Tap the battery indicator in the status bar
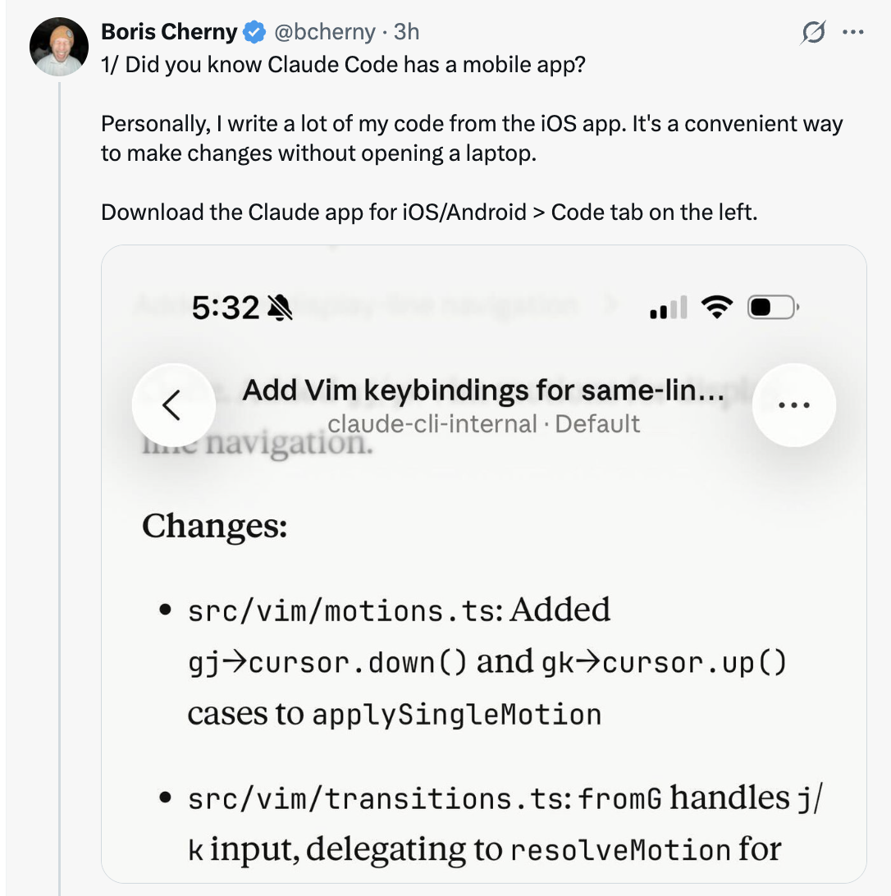The height and width of the screenshot is (896, 891). 771,306
